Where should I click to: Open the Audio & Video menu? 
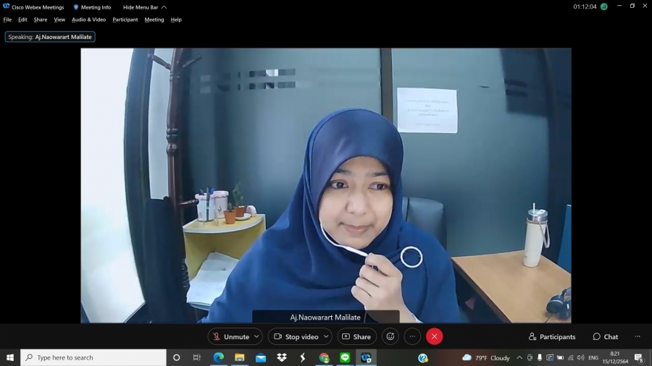coord(88,20)
